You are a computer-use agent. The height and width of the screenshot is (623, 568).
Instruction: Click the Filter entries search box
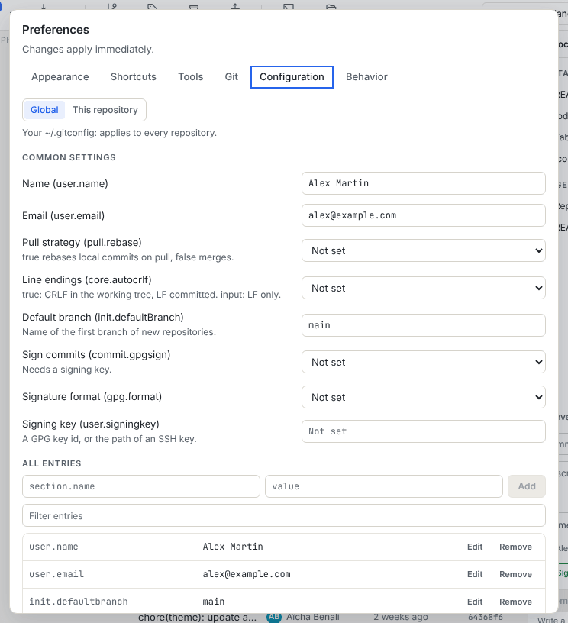[x=284, y=515]
